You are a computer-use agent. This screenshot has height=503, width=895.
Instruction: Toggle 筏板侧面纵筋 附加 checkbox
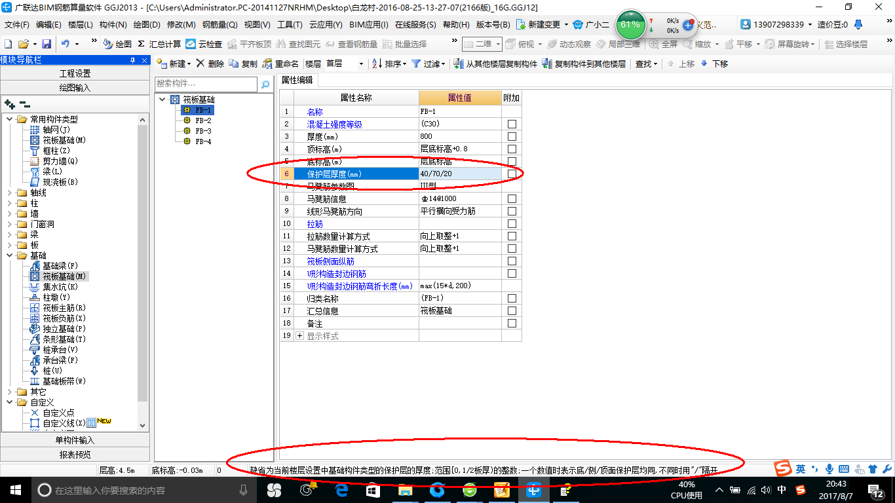point(512,261)
